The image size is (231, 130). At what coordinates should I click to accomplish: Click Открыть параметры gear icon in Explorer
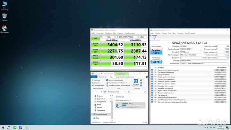(136, 81)
